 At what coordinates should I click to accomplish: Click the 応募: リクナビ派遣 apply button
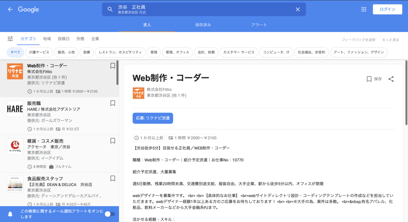click(153, 118)
